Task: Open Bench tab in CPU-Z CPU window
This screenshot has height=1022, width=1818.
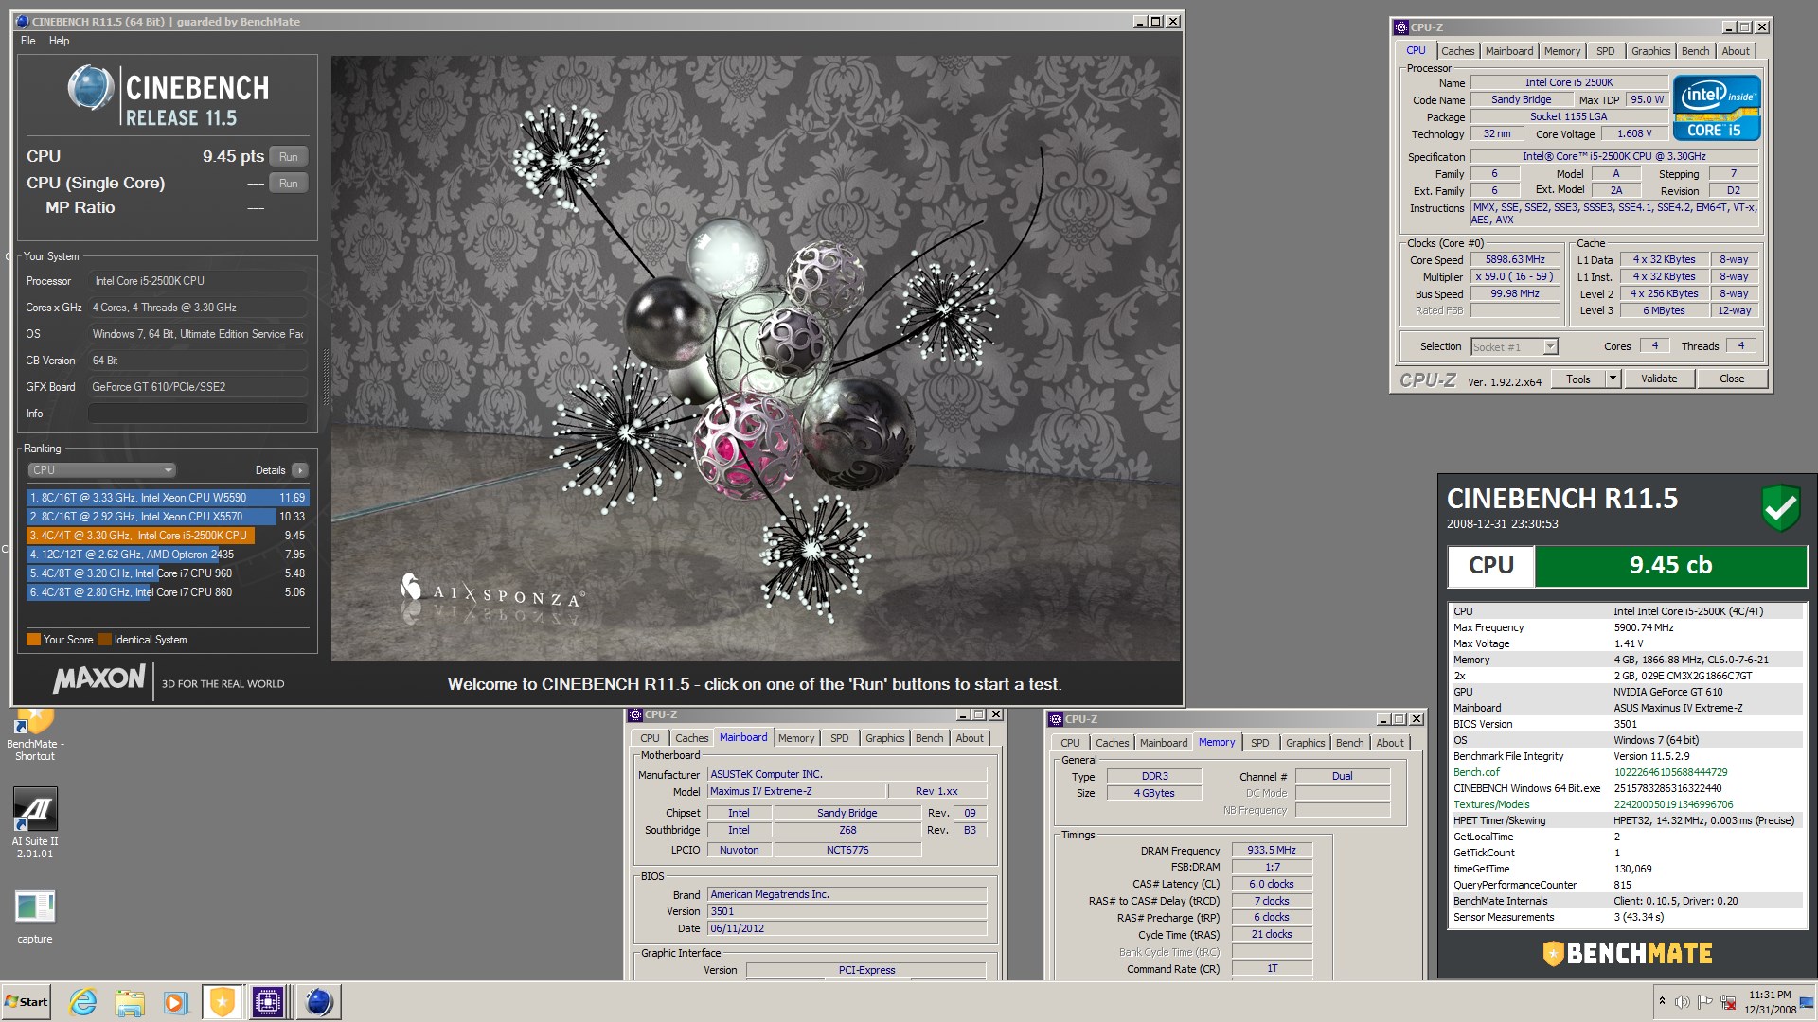Action: (x=1695, y=51)
